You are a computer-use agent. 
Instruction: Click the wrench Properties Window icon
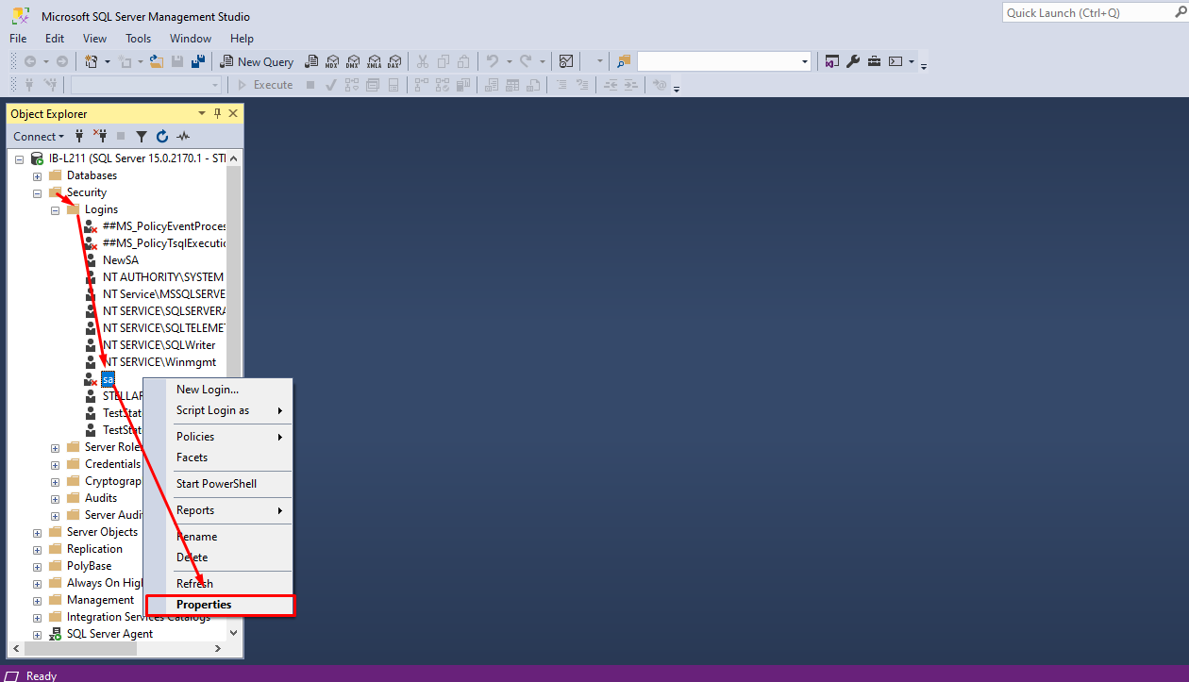point(853,61)
